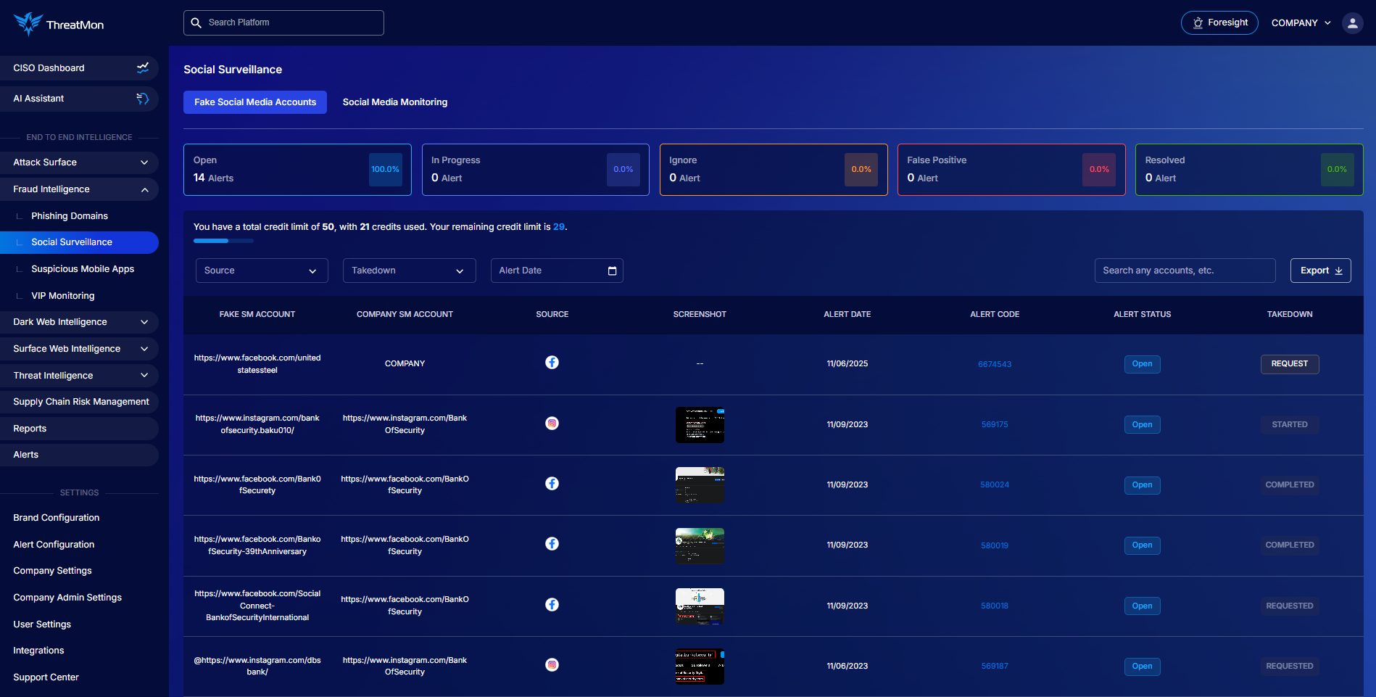Open VIP Monitoring page
The image size is (1376, 697).
[63, 296]
